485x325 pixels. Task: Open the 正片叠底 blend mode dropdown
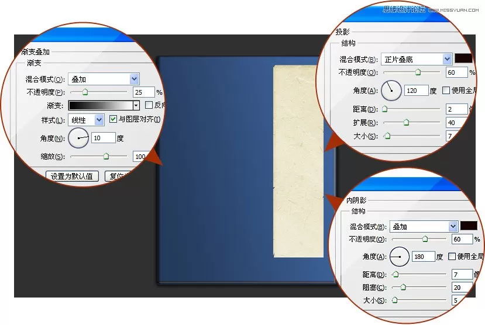pyautogui.click(x=417, y=59)
